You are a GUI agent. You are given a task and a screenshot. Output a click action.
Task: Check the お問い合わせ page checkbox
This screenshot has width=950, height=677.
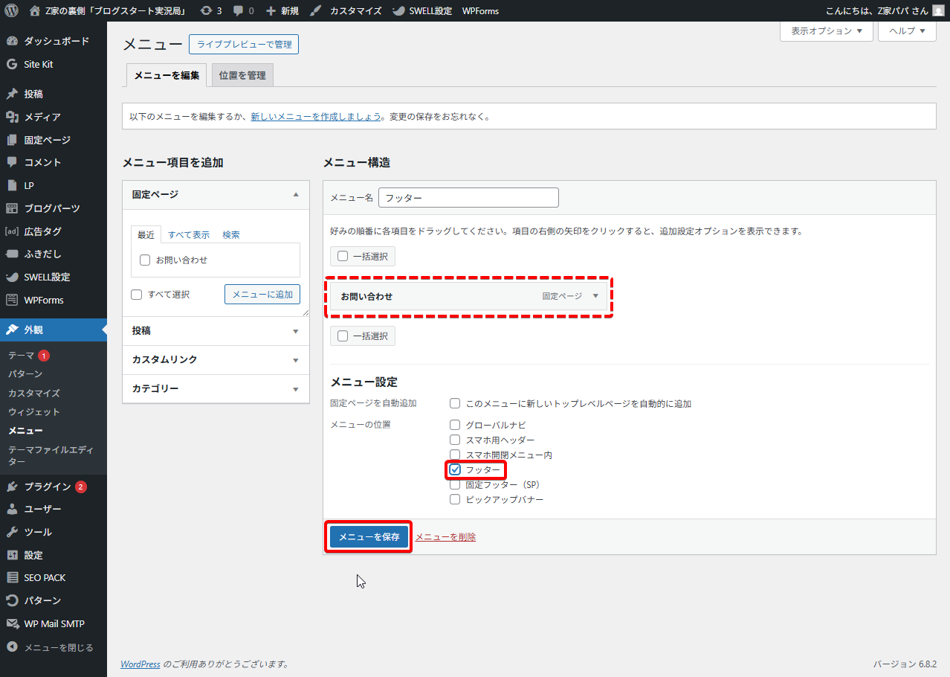tap(146, 260)
